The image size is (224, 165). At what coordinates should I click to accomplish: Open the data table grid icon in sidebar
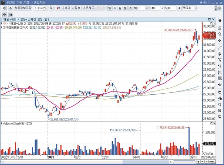[220, 78]
